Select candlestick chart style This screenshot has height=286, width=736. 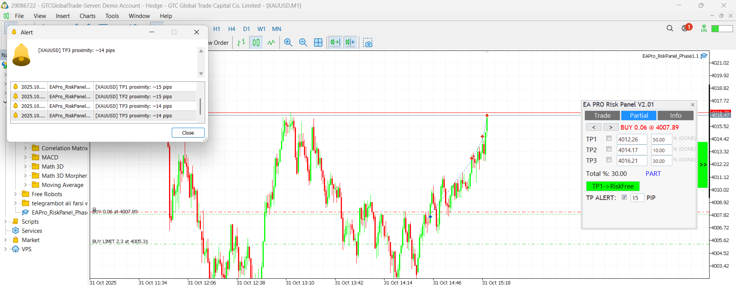coord(256,43)
